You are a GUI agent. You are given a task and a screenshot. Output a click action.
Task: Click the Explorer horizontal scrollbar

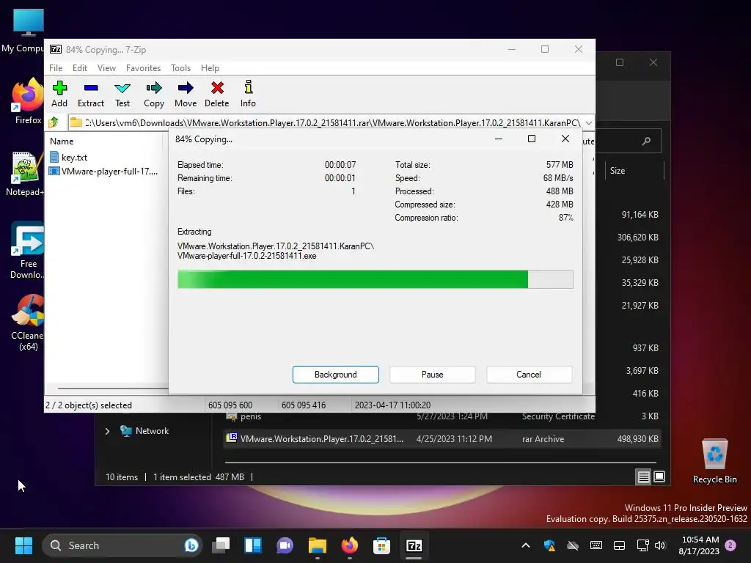click(441, 463)
